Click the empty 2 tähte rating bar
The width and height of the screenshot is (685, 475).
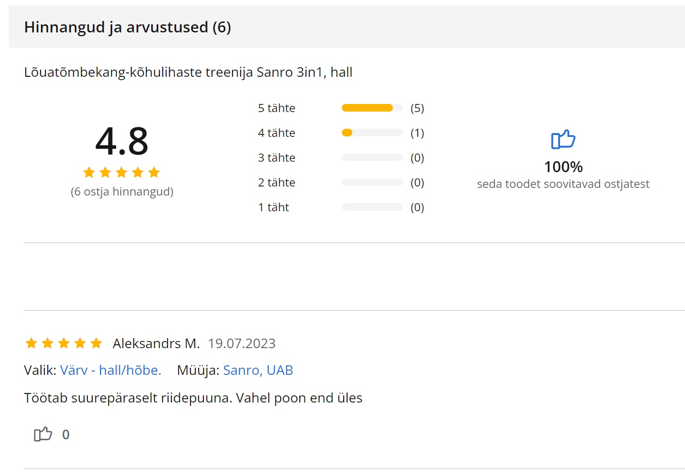372,182
